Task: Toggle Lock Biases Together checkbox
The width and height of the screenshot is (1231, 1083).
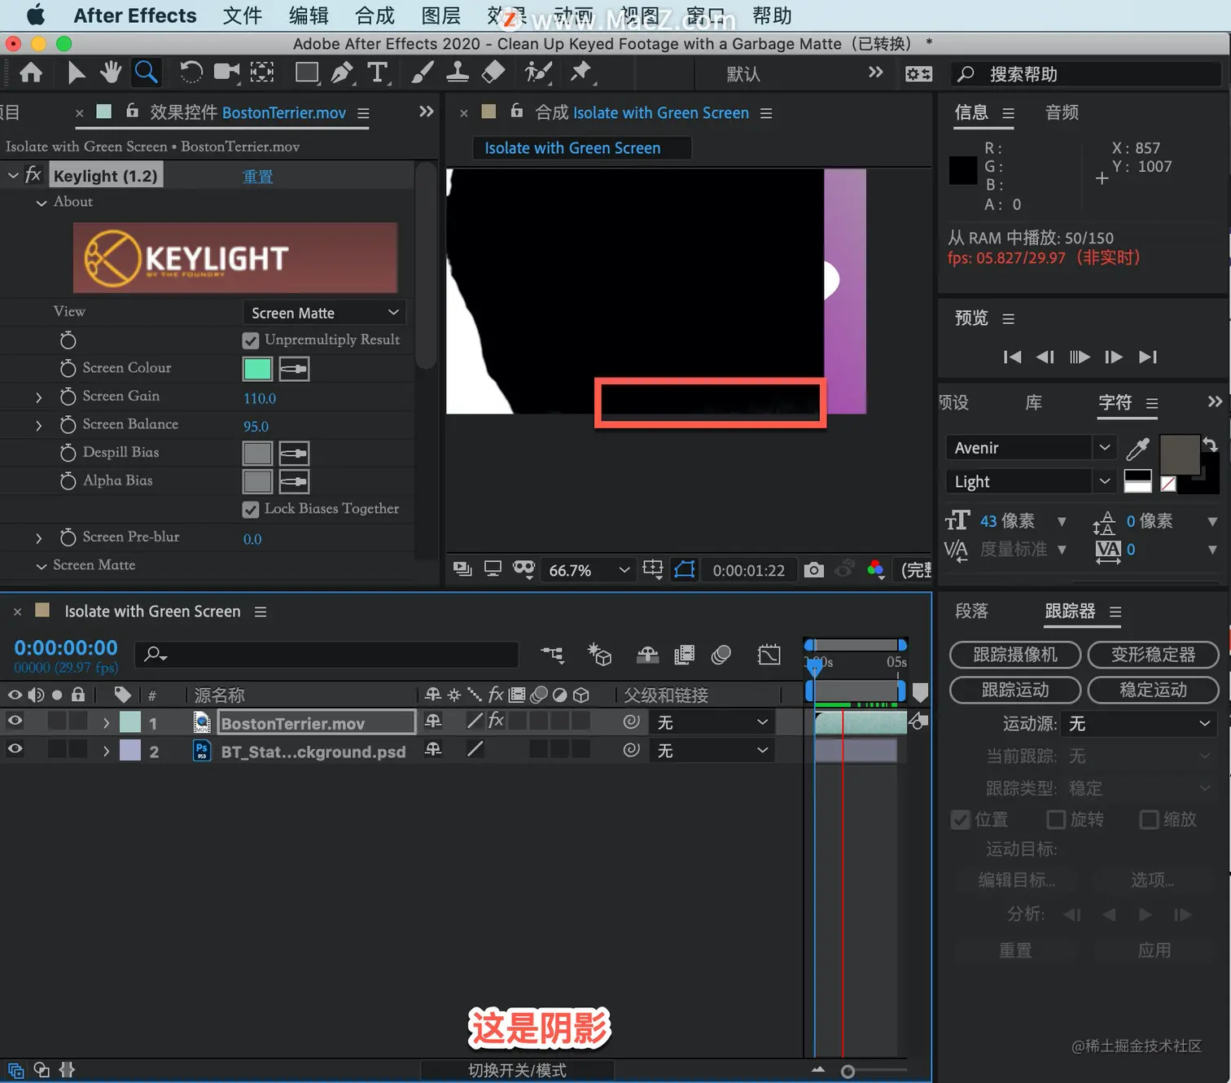Action: (x=251, y=509)
